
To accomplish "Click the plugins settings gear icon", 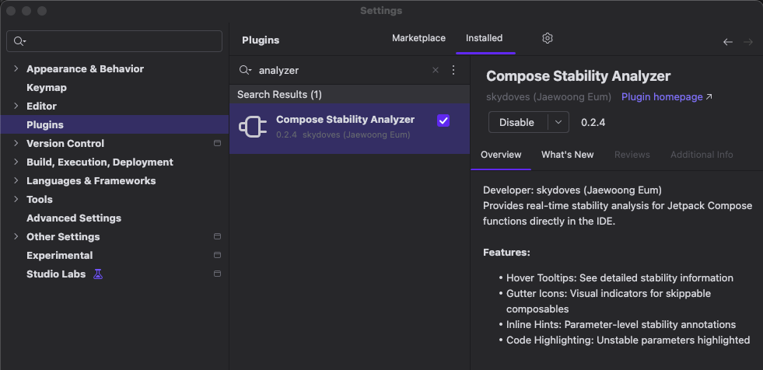I will point(548,38).
